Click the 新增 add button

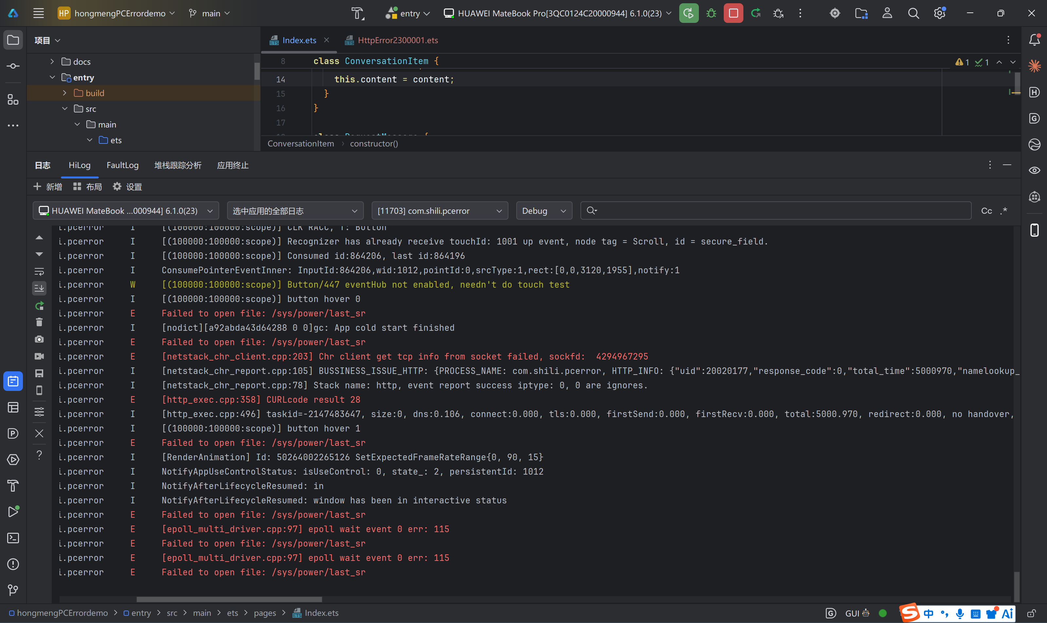coord(47,187)
